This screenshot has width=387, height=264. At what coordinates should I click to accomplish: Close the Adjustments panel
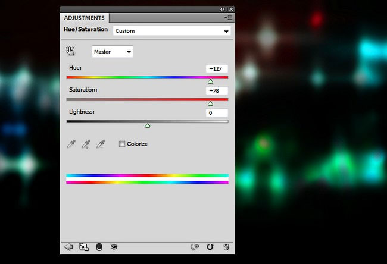(x=231, y=9)
